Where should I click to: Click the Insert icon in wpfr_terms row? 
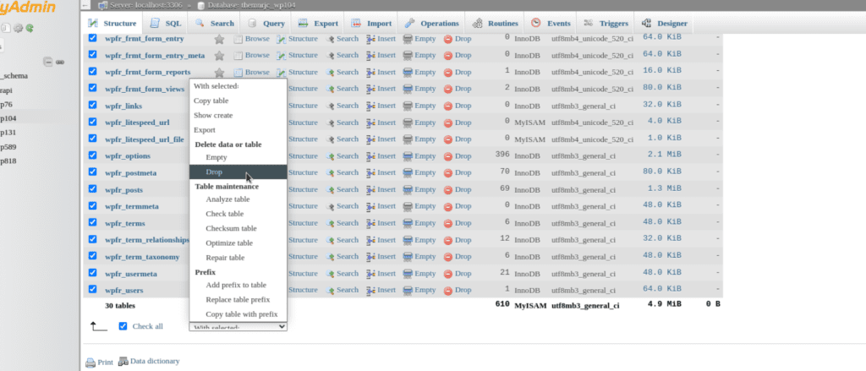pyautogui.click(x=371, y=224)
